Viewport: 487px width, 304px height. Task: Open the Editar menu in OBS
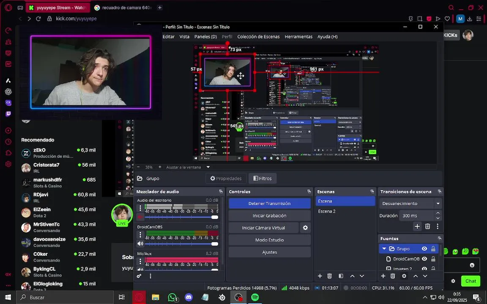tap(168, 37)
